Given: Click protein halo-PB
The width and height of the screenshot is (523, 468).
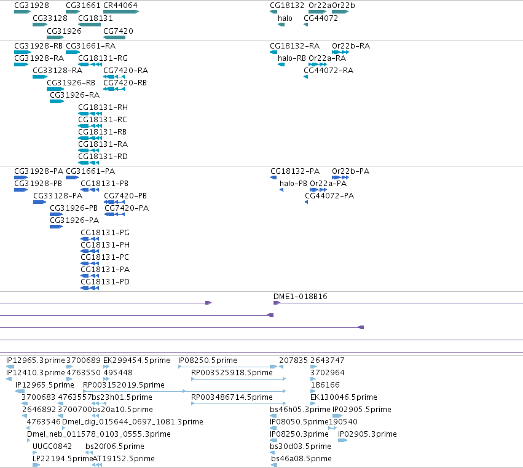Looking at the screenshot, I should (x=293, y=184).
